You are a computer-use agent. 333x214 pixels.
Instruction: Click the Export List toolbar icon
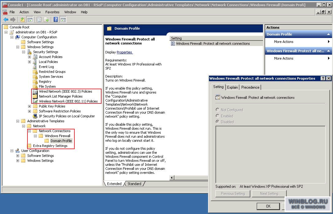pyautogui.click(x=46, y=20)
